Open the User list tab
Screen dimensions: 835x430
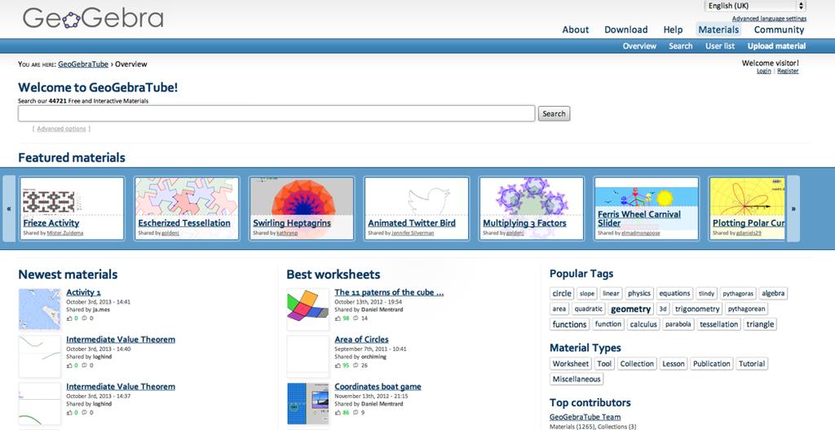(720, 46)
